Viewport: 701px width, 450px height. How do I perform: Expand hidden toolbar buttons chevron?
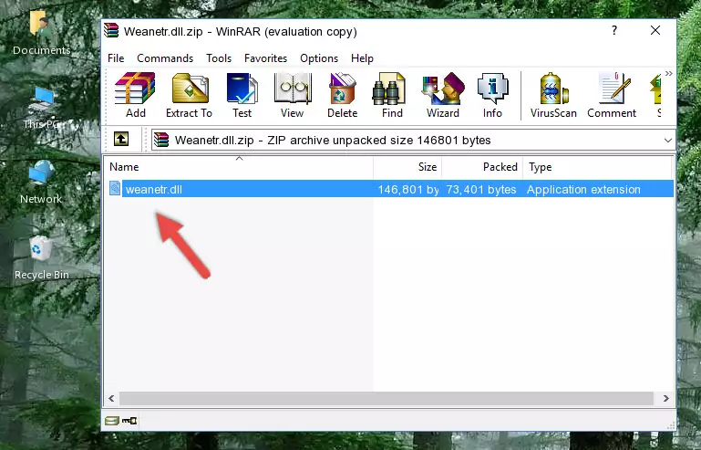tap(668, 73)
